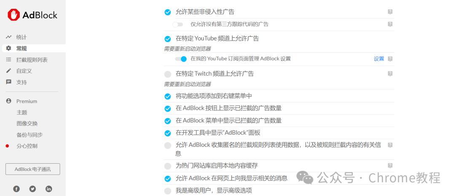Viewport: 455px width, 196px height.
Task: Open help icon for 允许某些非侵入性广告
Action: coord(390,12)
